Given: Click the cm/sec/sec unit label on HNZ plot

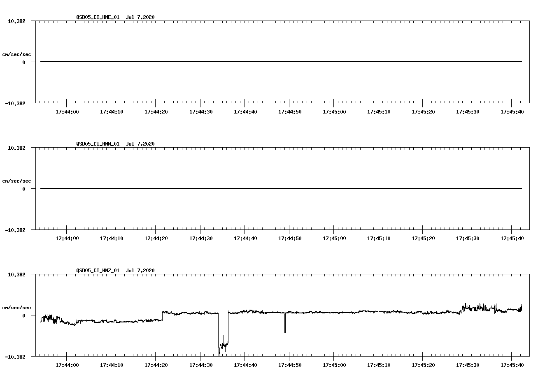Looking at the screenshot, I should click(16, 308).
